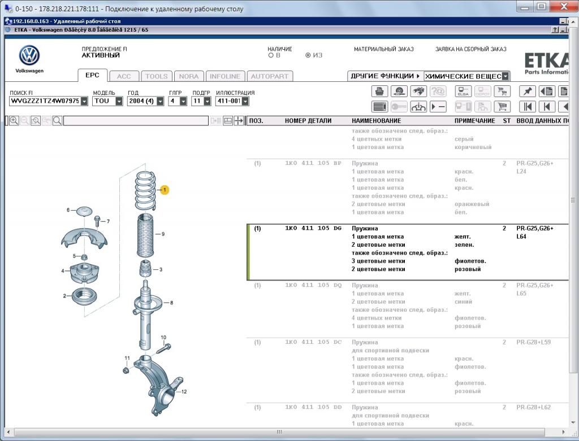This screenshot has height=441, width=579.
Task: Jump to first page navigation icon
Action: click(x=528, y=107)
